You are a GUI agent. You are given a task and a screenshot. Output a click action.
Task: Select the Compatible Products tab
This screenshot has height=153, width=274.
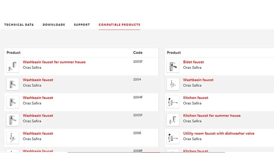tap(119, 25)
